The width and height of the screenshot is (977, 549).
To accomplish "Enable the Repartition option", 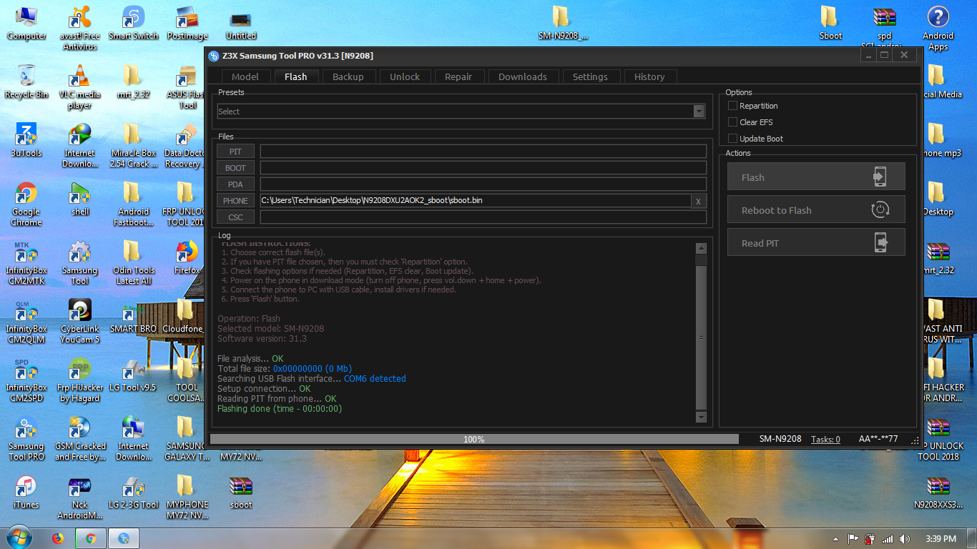I will click(732, 106).
